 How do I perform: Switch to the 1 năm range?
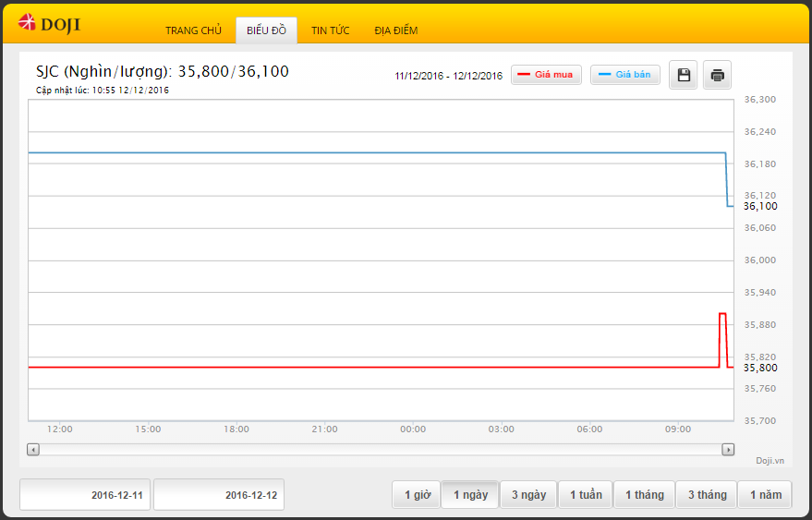pyautogui.click(x=766, y=495)
